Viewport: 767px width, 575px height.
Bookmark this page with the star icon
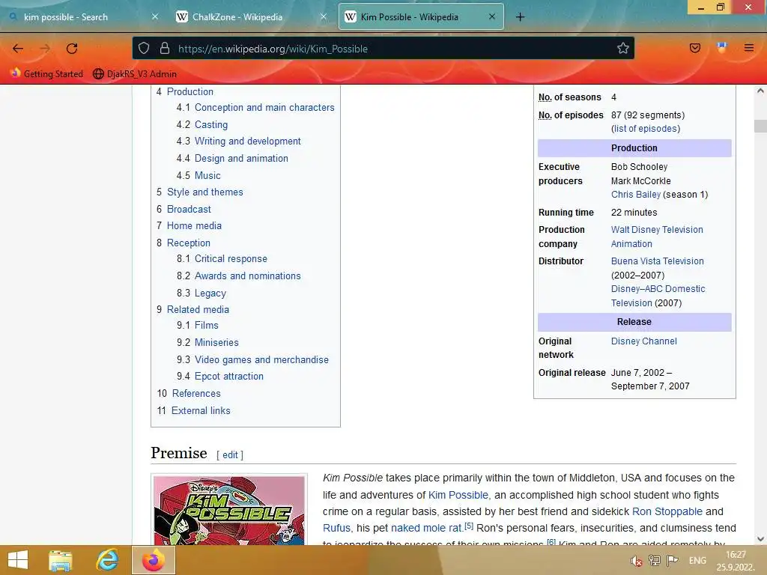tap(622, 48)
